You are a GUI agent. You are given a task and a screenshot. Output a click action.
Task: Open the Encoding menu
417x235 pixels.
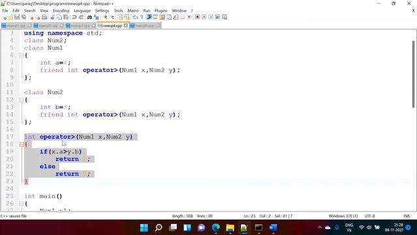click(x=61, y=10)
